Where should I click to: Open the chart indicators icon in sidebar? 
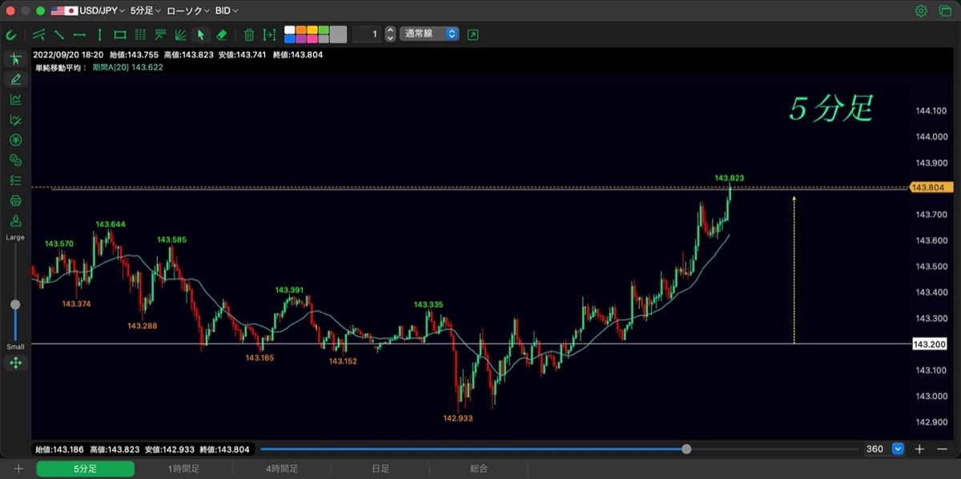[15, 99]
